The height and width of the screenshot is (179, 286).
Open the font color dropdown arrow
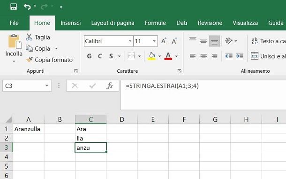176,56
